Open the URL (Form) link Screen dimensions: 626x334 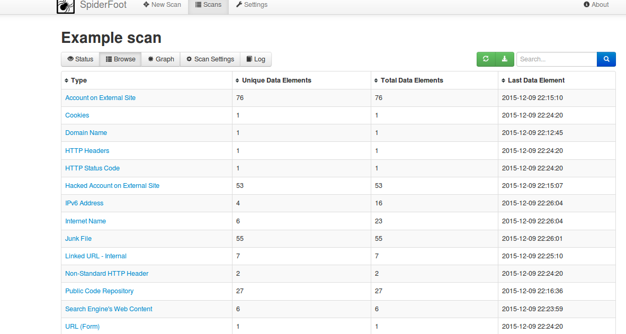click(82, 327)
